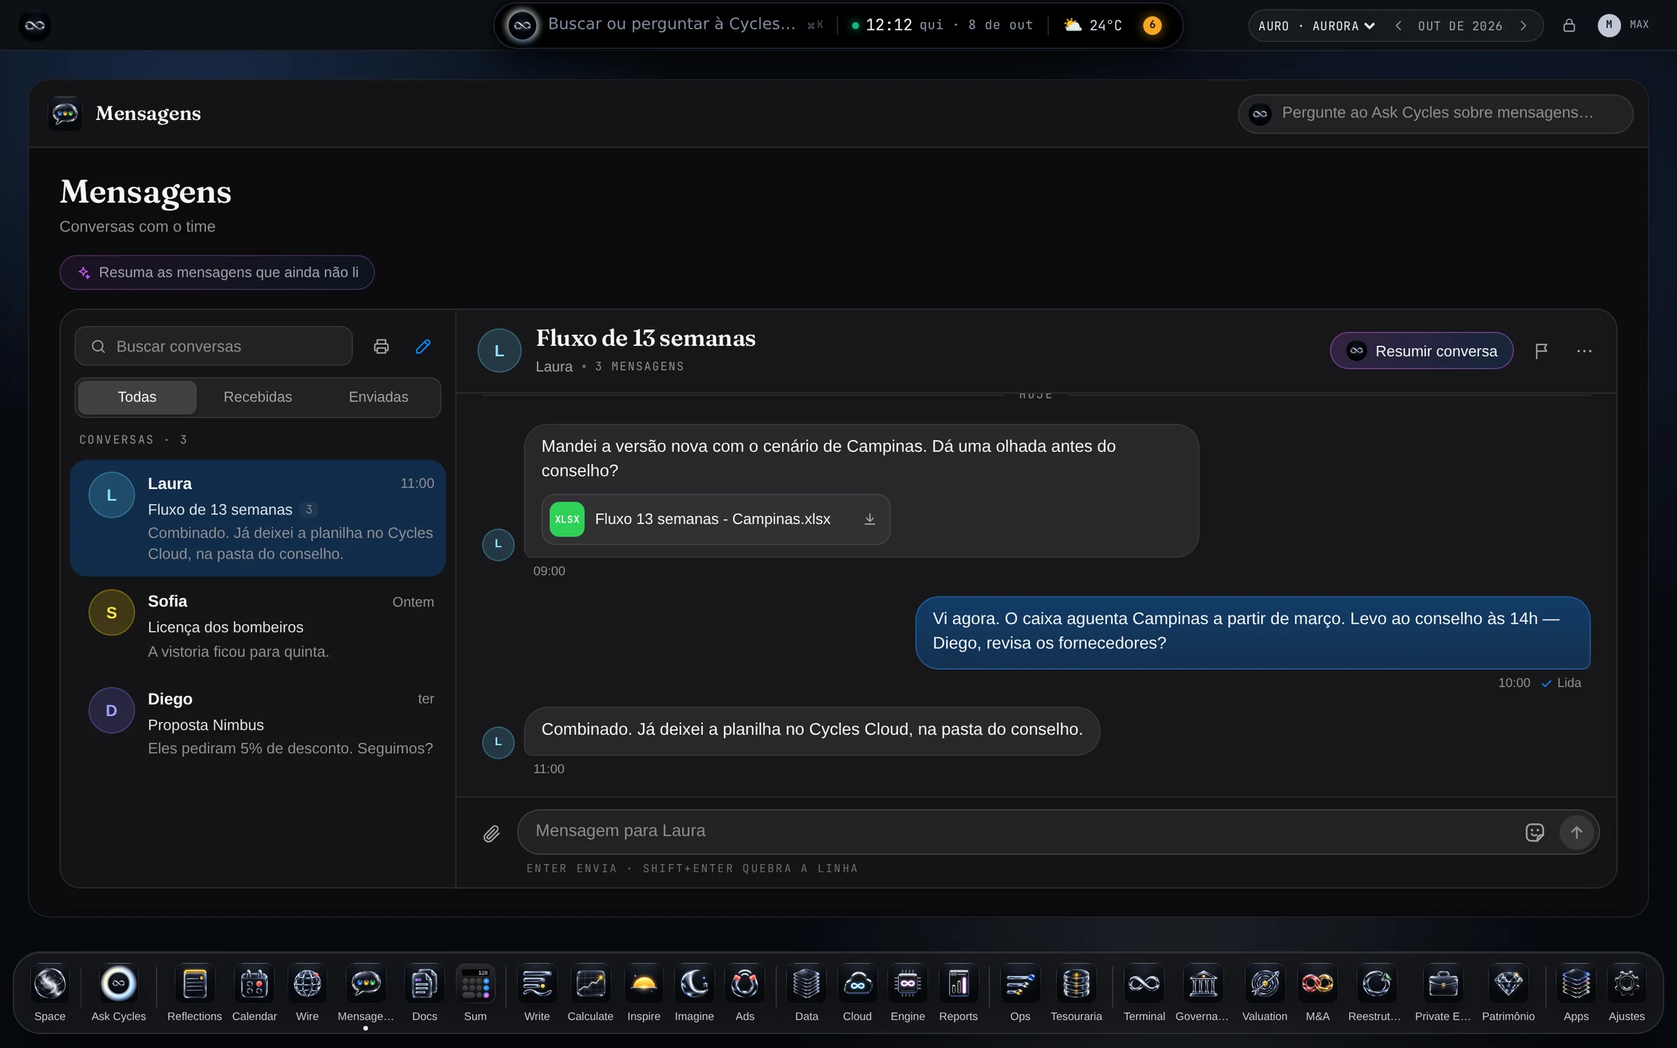The image size is (1677, 1048).
Task: Open Sofia's Licença dos bombeiros conversation
Action: pos(258,626)
